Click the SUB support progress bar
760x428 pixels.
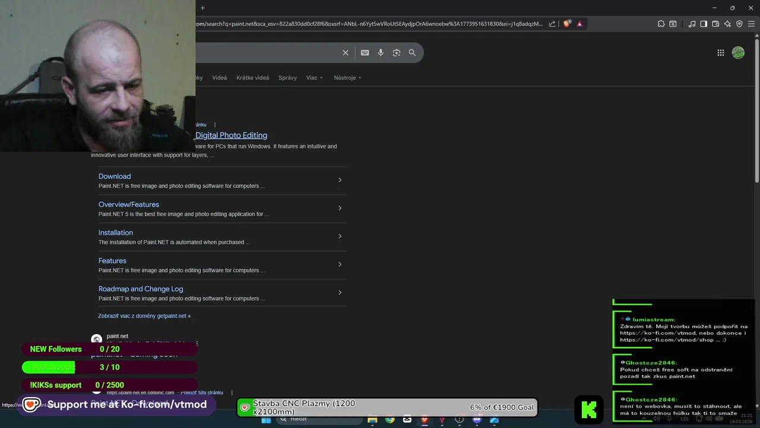pos(109,367)
